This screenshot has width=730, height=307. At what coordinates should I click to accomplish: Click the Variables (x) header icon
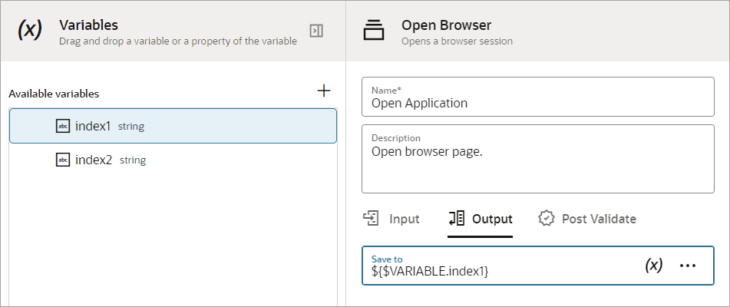tap(30, 29)
